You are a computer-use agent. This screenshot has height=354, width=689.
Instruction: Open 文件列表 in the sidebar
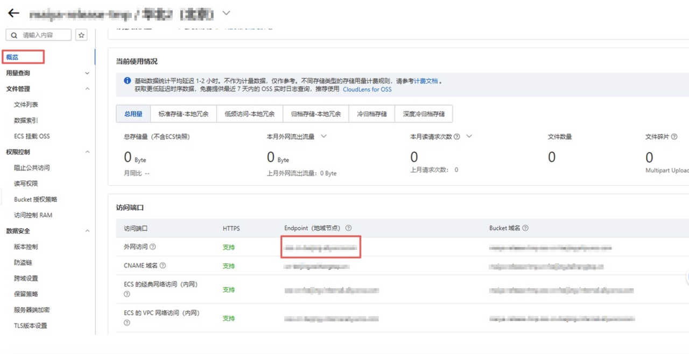click(x=26, y=105)
